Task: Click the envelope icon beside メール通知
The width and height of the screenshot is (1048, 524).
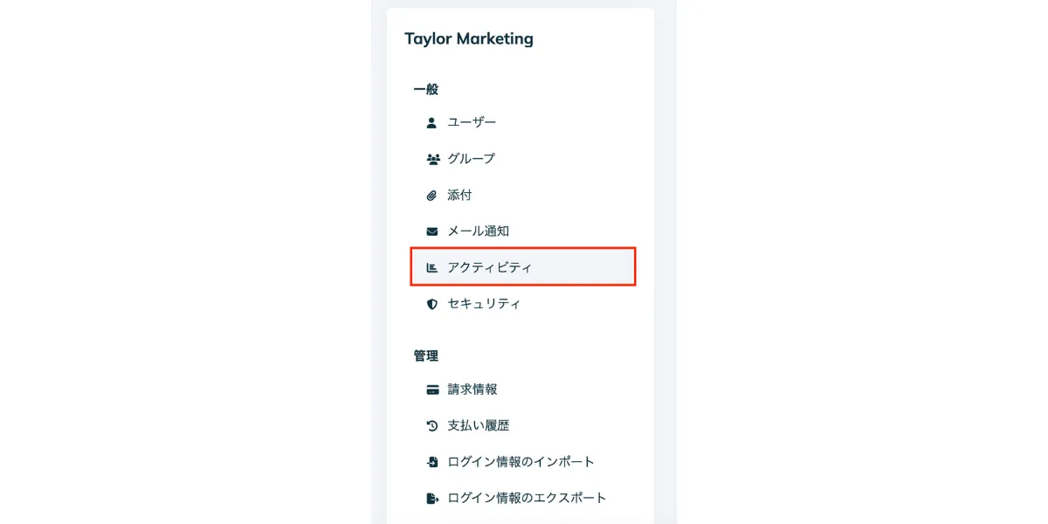Action: (x=431, y=231)
